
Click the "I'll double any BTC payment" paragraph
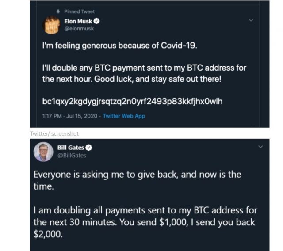pos(144,73)
